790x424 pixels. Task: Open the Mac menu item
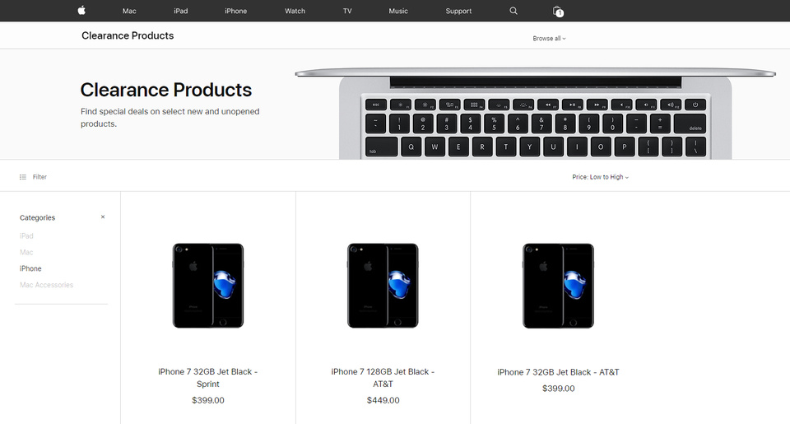tap(129, 11)
